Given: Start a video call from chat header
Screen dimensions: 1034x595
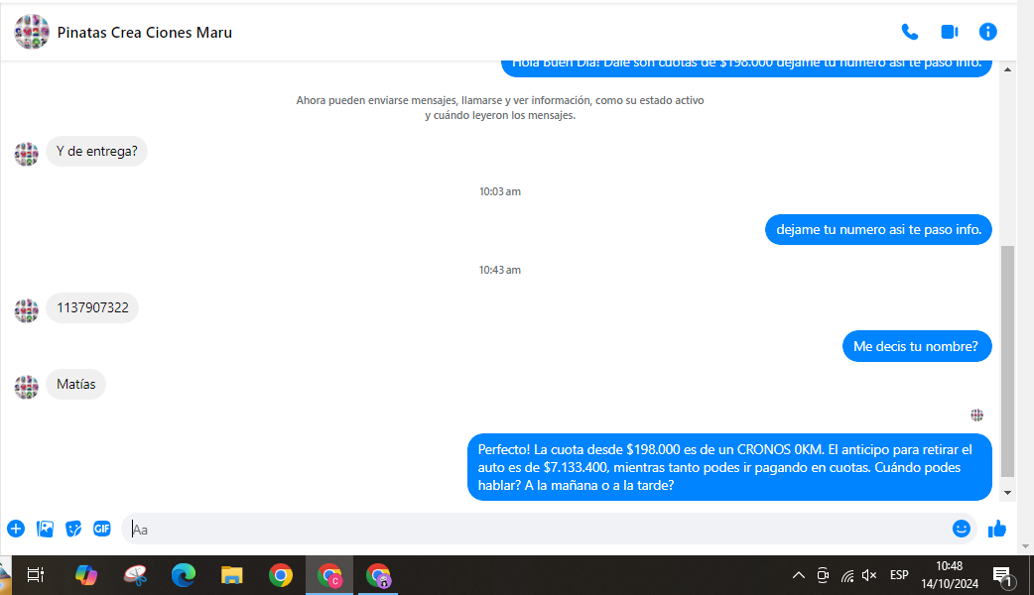Looking at the screenshot, I should pos(949,32).
